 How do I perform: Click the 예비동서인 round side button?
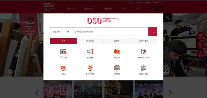tap(201, 36)
